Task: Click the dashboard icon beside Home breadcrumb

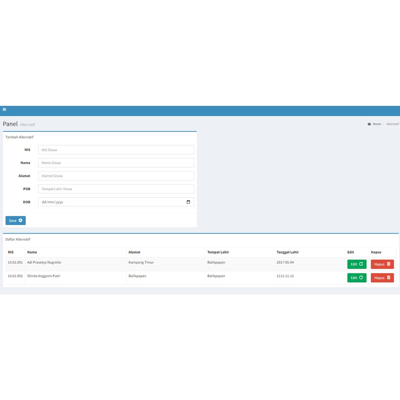Action: 369,124
